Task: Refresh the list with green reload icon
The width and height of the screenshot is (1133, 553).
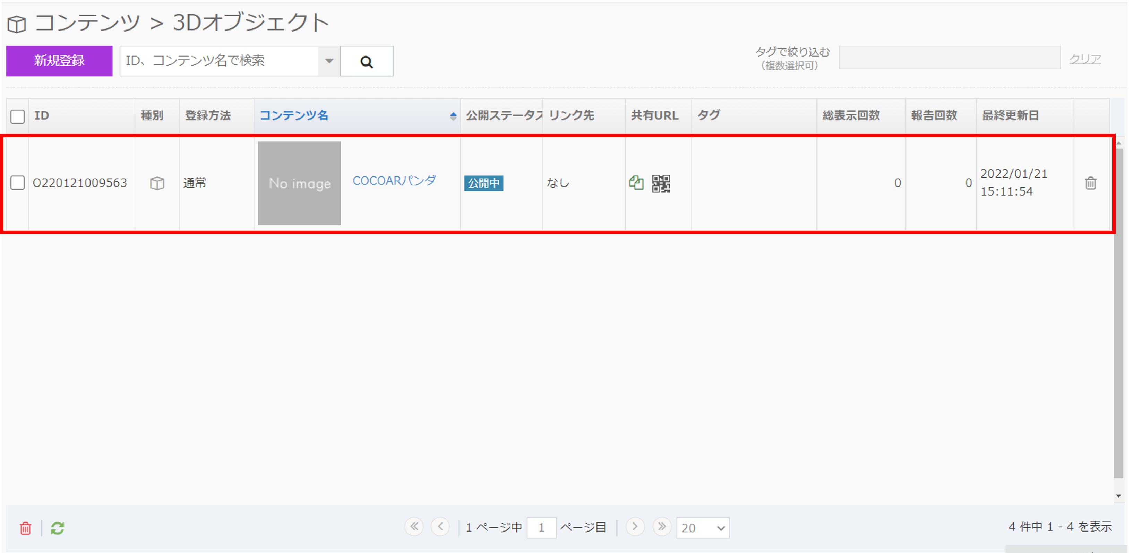Action: tap(57, 528)
